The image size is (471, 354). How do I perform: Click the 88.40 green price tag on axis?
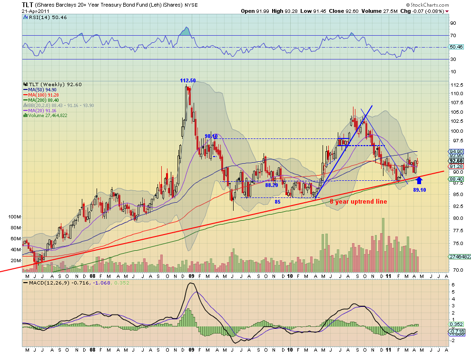[x=456, y=179]
